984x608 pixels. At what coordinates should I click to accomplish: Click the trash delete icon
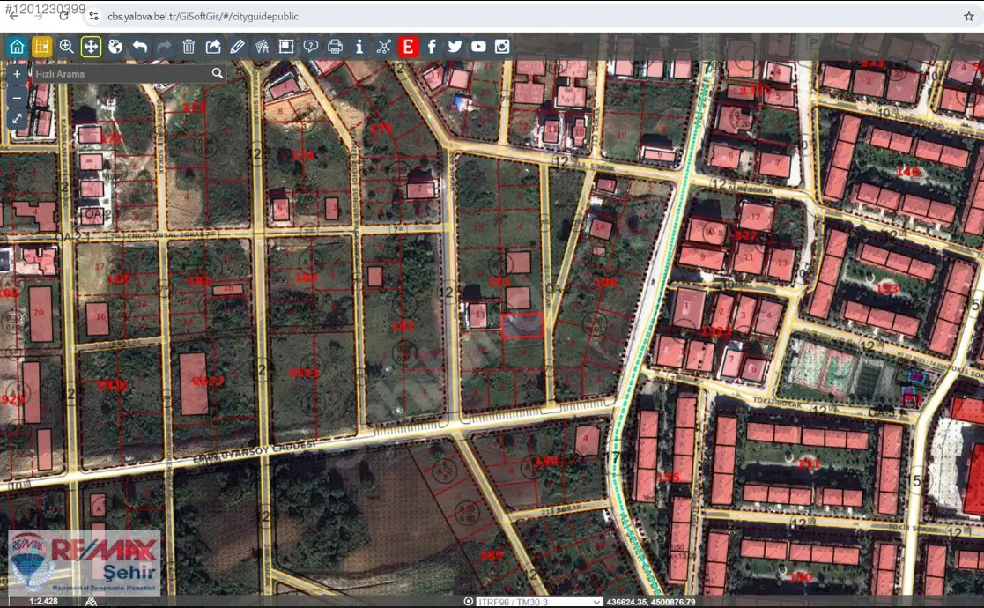[x=189, y=47]
